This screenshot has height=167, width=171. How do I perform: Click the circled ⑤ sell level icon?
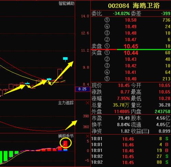tap(107, 20)
